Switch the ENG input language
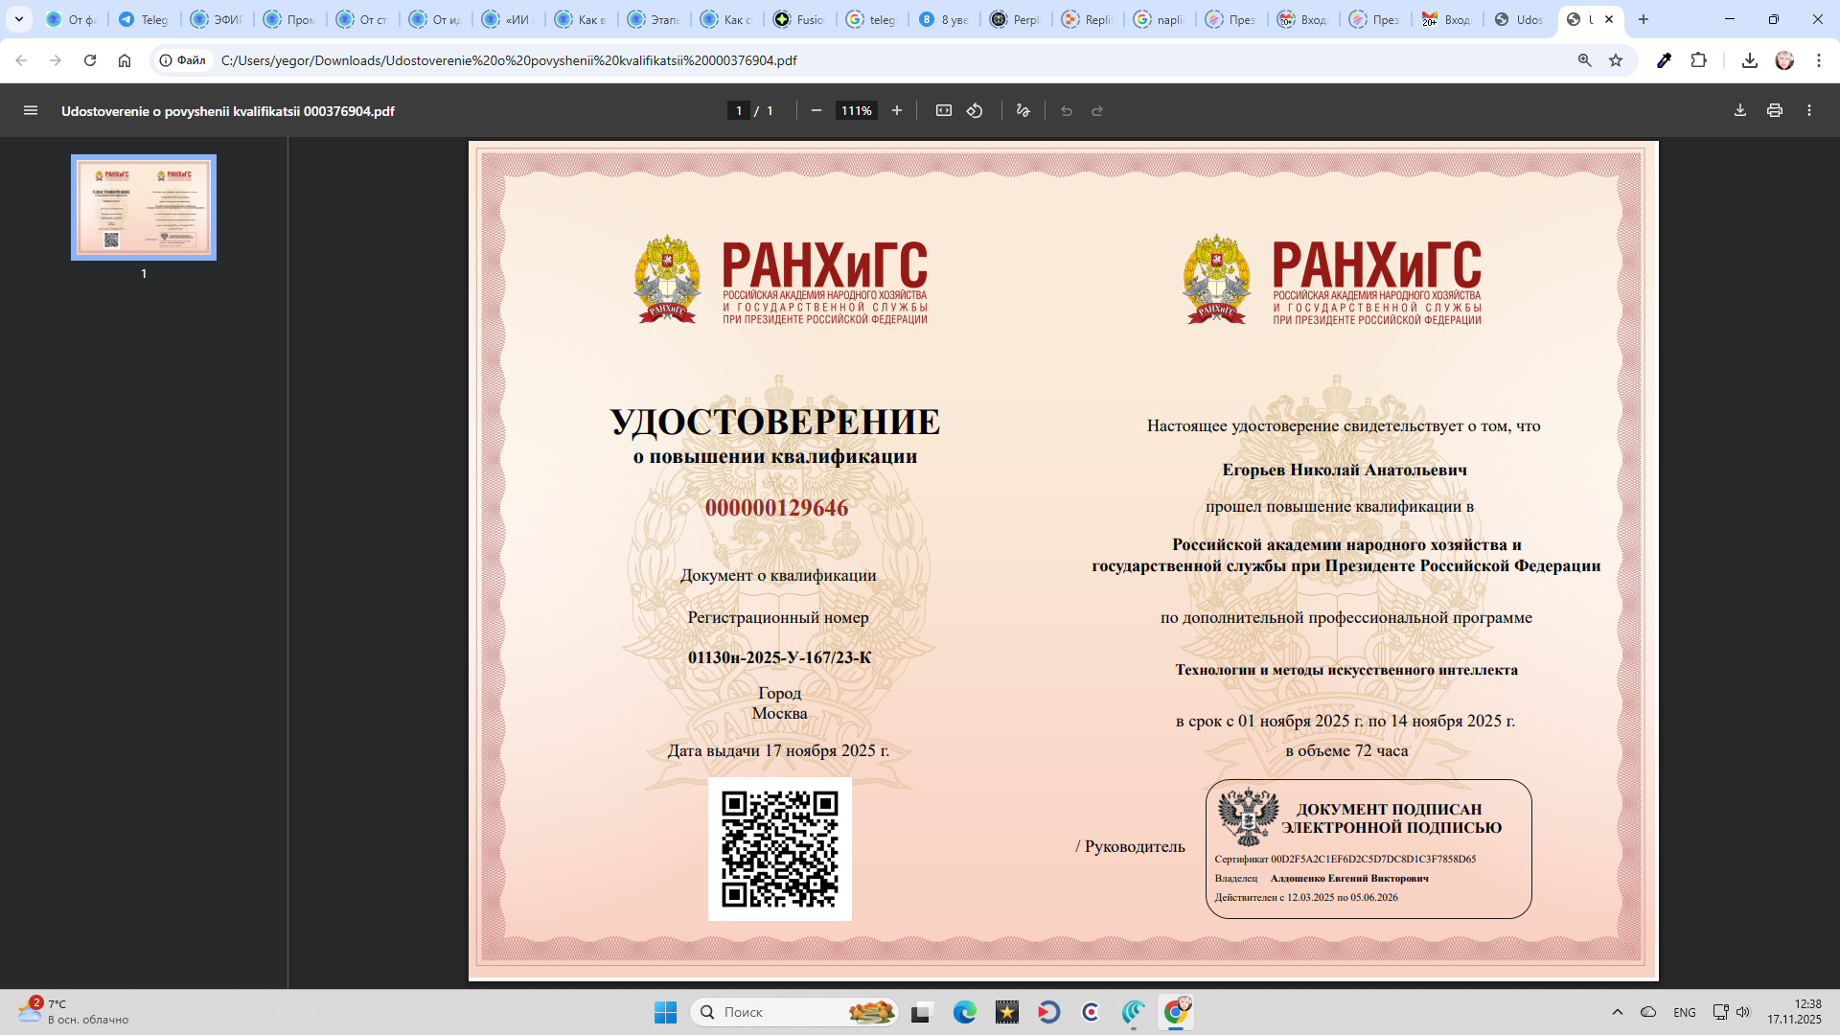 [x=1685, y=1012]
